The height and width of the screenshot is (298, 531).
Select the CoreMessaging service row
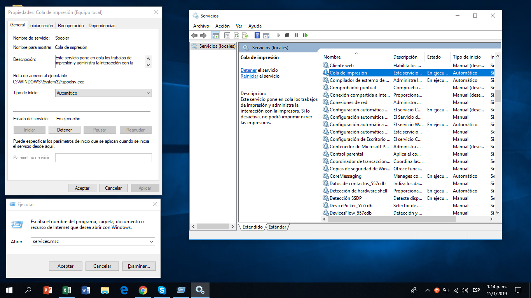coord(345,176)
